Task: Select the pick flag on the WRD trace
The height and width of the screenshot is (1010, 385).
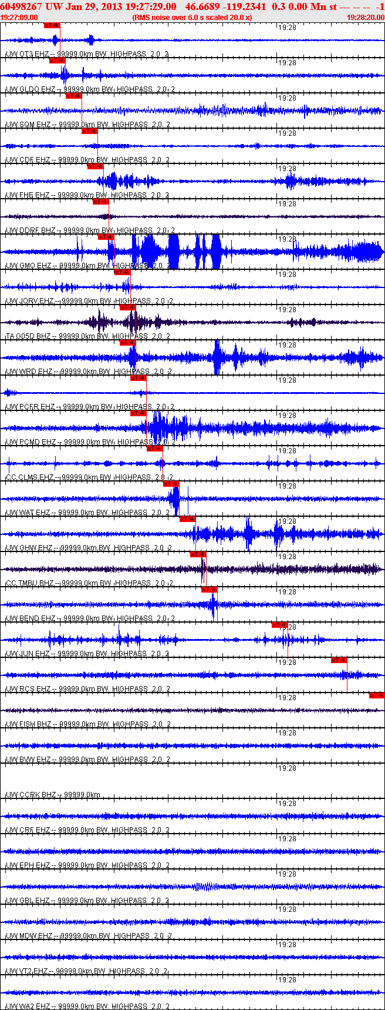Action: [x=127, y=343]
